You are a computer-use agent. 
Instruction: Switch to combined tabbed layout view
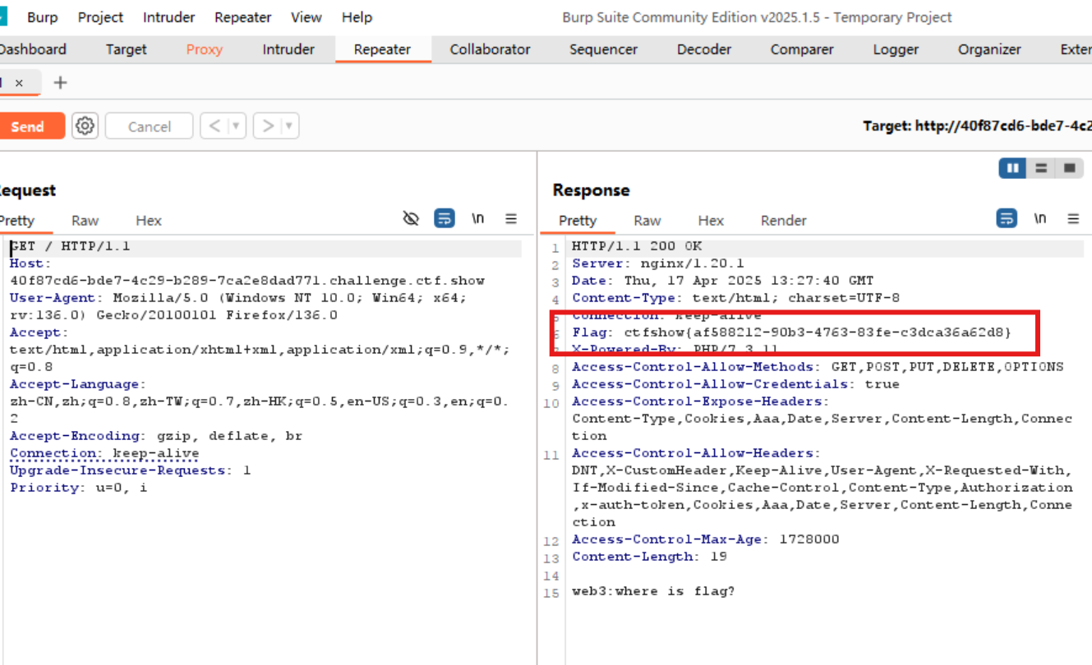click(1069, 168)
